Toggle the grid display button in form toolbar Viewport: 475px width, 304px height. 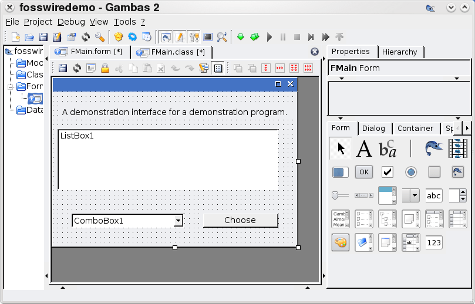coord(218,68)
